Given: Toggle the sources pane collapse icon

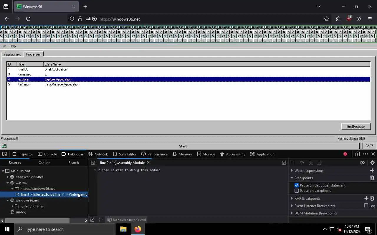Looking at the screenshot, I should [93, 162].
